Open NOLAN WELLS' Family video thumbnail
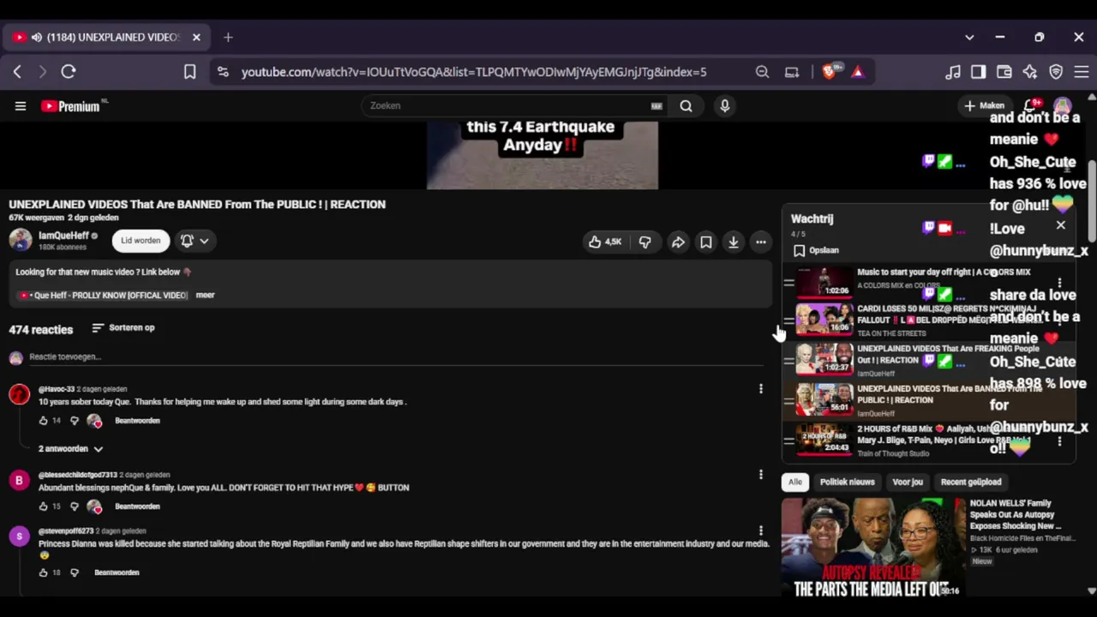The image size is (1097, 617). point(872,547)
